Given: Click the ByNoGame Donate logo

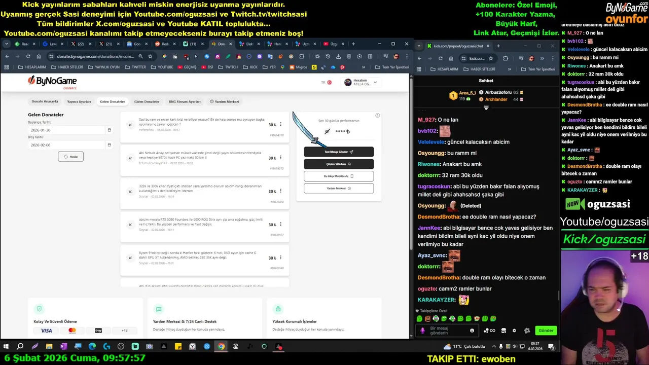Looking at the screenshot, I should coord(52,82).
